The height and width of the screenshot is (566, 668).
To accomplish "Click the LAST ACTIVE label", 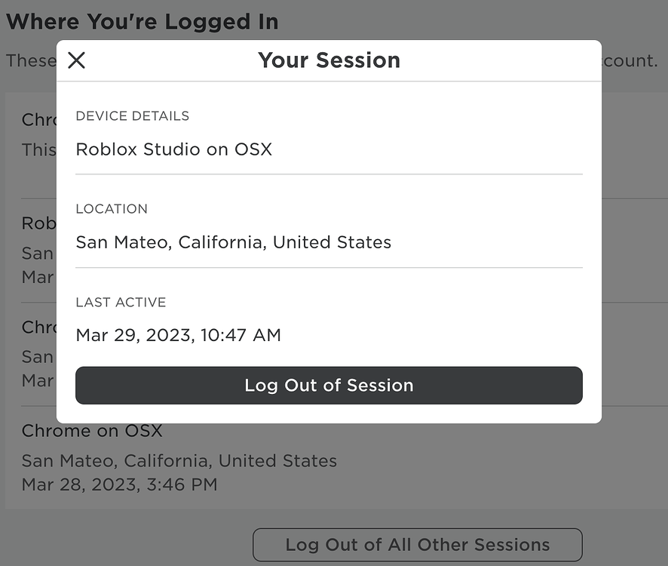I will [x=121, y=302].
